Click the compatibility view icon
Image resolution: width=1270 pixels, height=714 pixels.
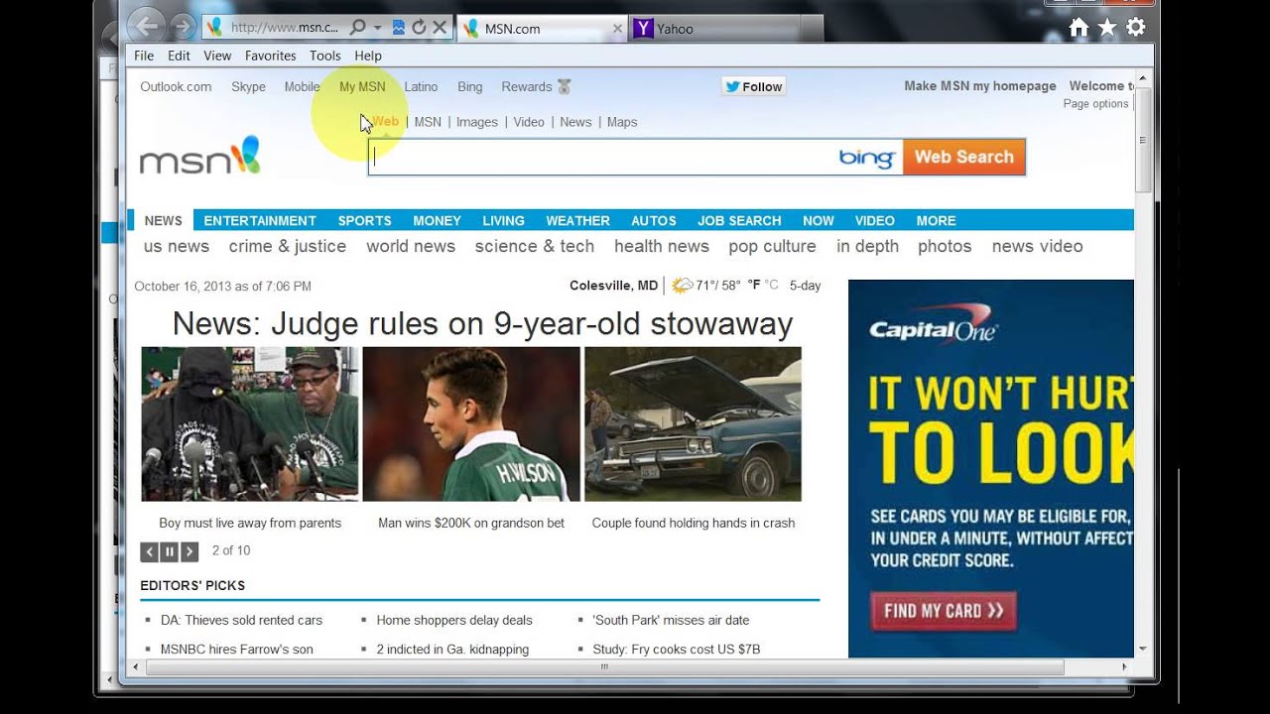[398, 28]
